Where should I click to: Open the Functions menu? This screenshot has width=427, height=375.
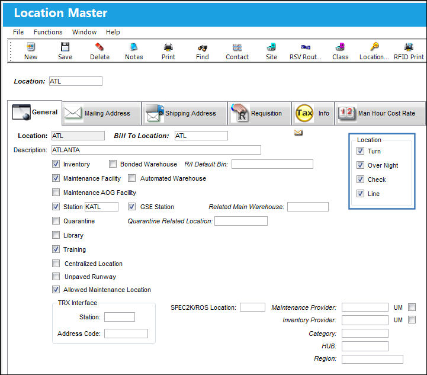(48, 32)
